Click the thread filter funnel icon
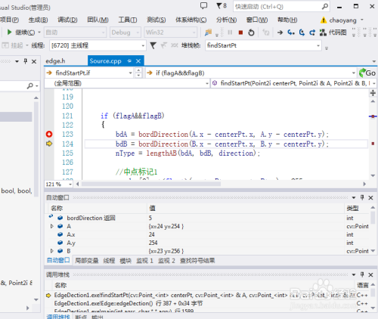The width and height of the screenshot is (378, 319). tap(153, 45)
